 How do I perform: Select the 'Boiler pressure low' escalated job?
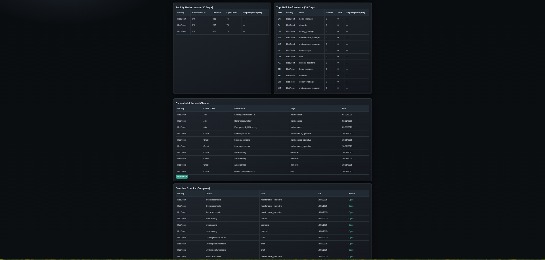243,121
